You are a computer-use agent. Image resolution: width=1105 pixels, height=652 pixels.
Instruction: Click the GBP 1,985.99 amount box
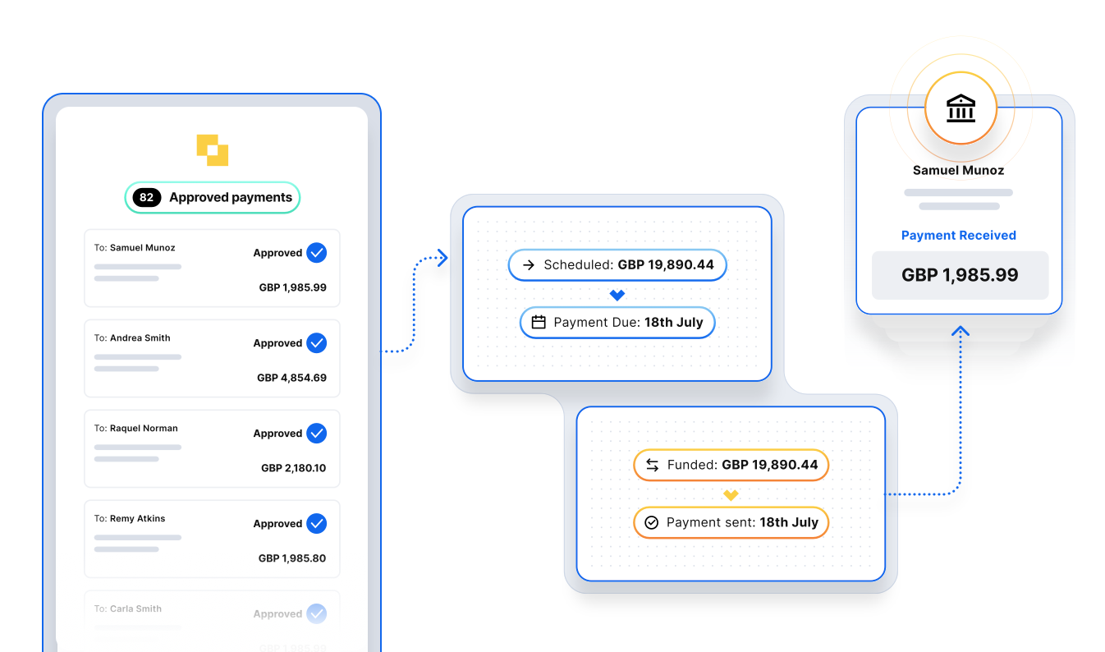960,275
